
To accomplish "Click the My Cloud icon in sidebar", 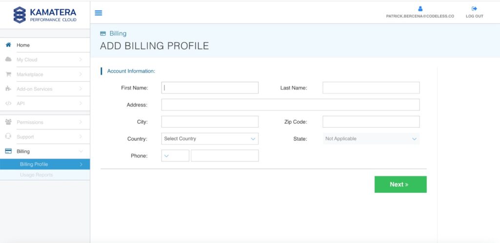I will pyautogui.click(x=8, y=59).
